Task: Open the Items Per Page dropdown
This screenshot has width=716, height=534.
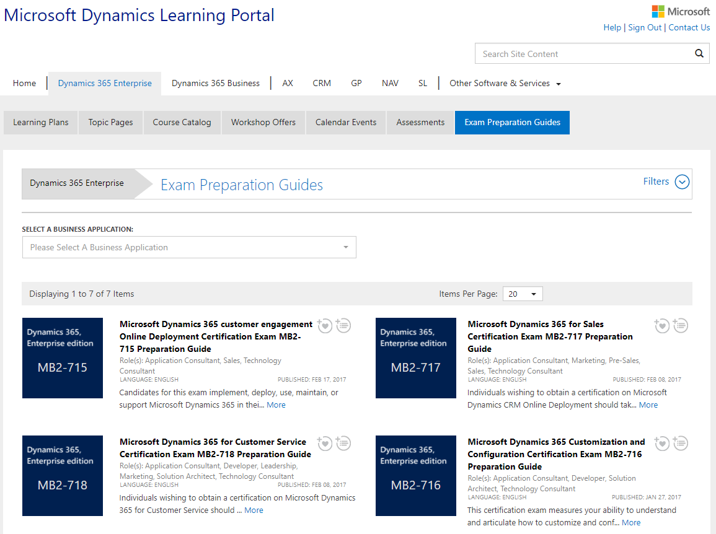Action: (x=523, y=294)
